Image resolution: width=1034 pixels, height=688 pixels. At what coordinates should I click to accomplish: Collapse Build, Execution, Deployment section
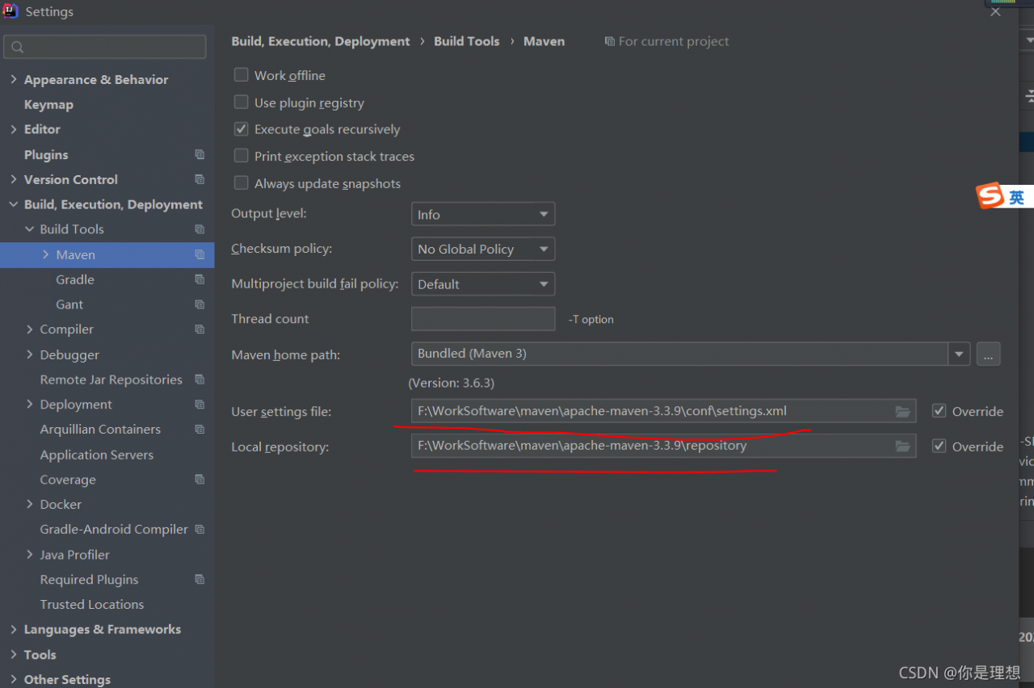coord(13,204)
